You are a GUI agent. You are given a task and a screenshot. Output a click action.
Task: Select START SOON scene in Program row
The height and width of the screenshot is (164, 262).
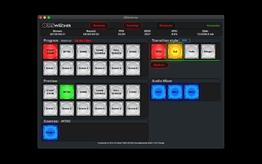(50, 52)
